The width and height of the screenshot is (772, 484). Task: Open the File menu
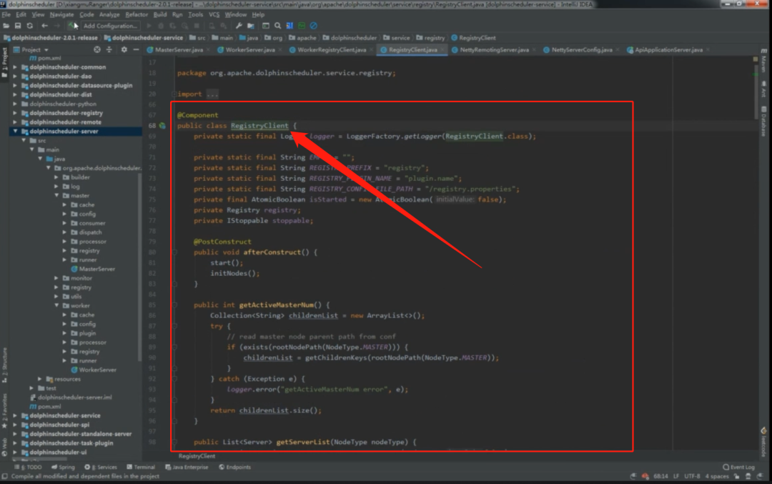(x=6, y=15)
